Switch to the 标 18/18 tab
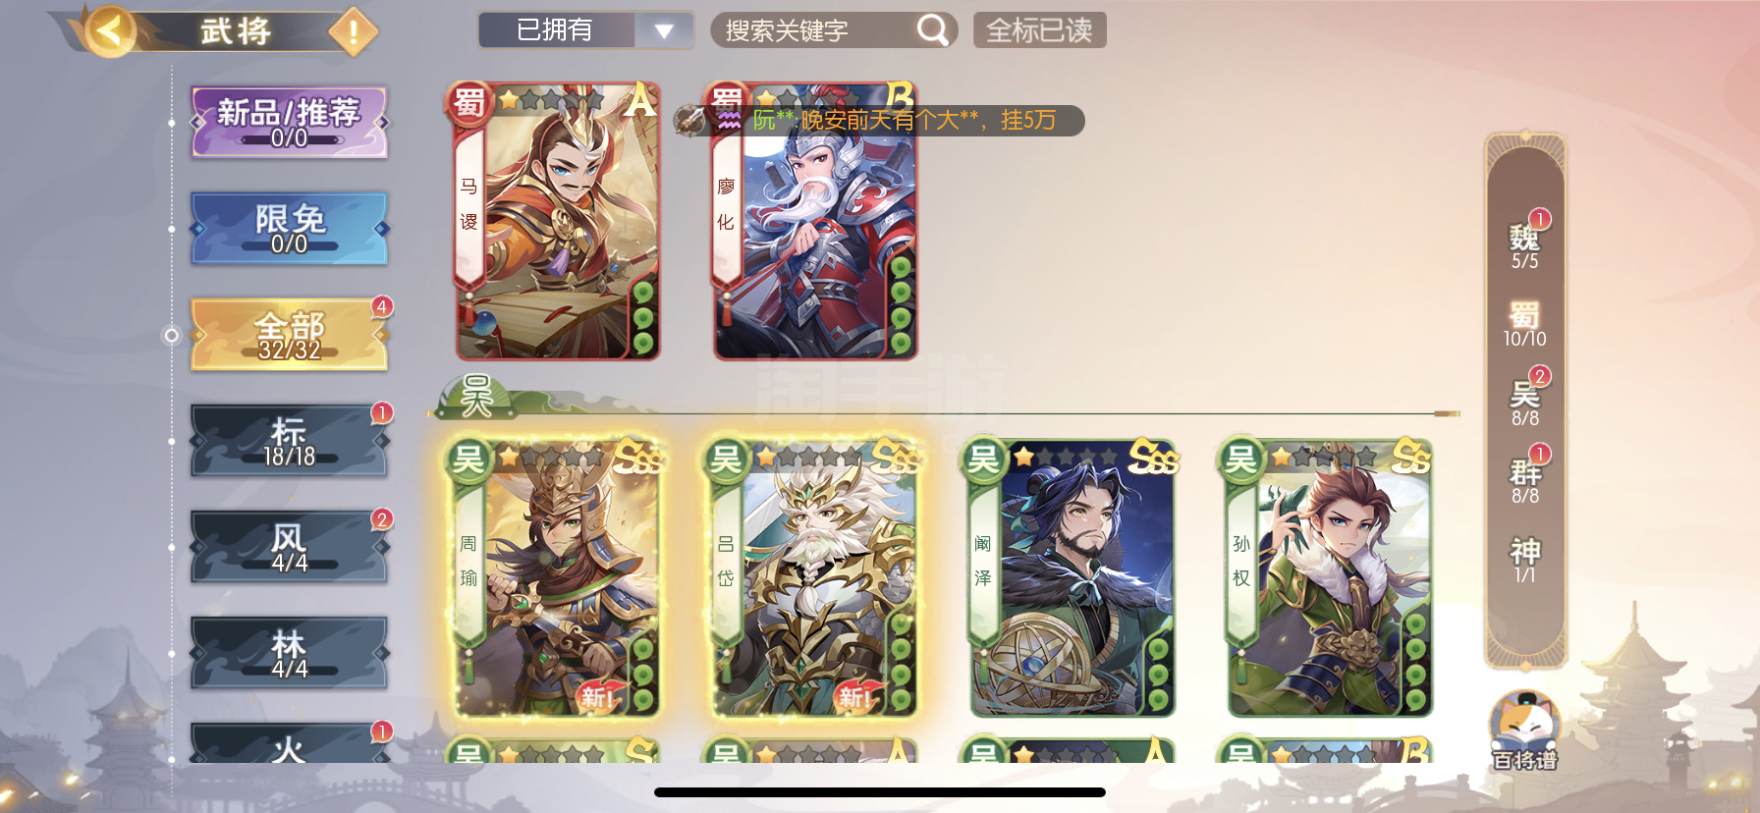The image size is (1760, 813). 289,441
